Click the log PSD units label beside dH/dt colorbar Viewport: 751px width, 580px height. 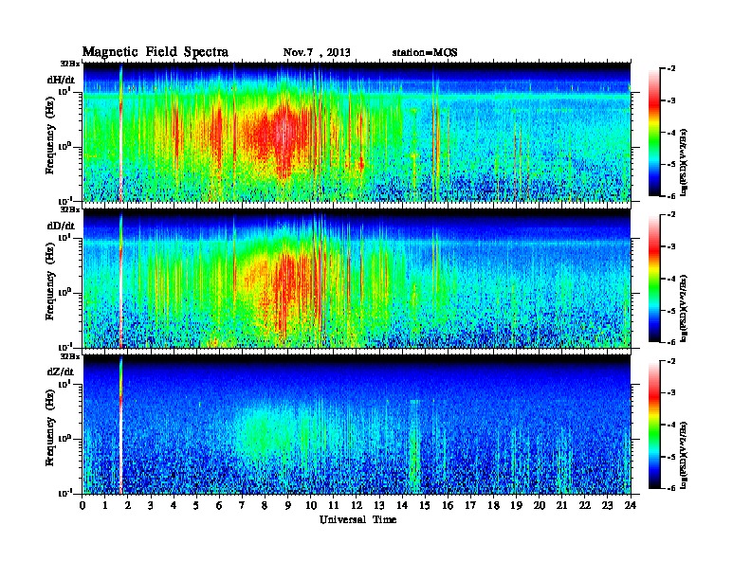[685, 162]
